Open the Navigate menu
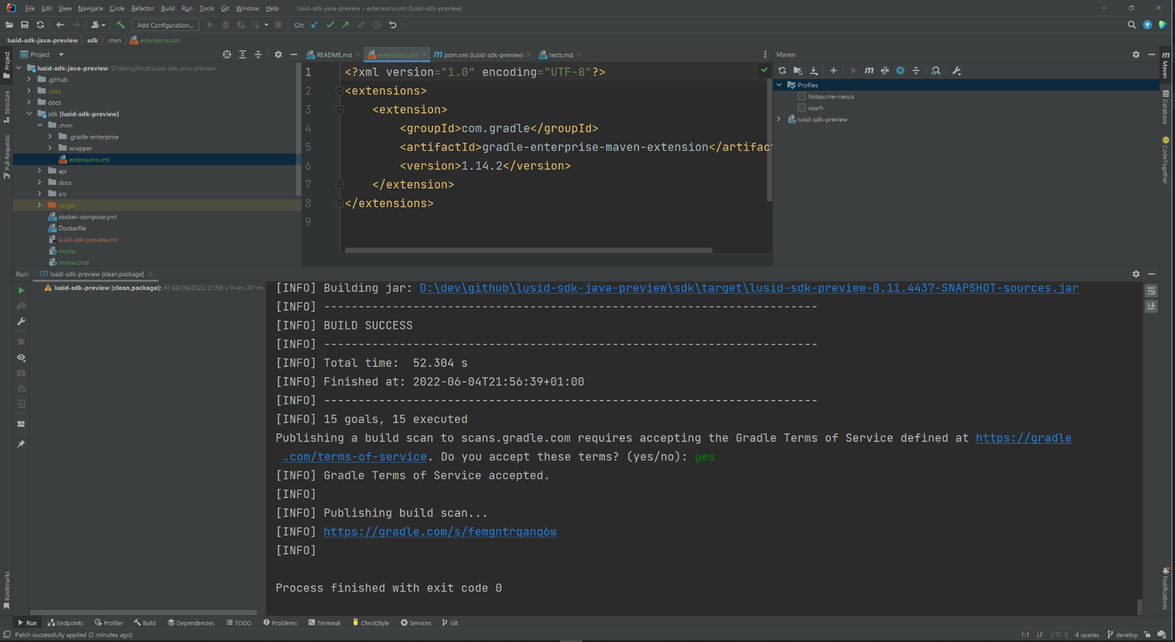 pos(90,8)
